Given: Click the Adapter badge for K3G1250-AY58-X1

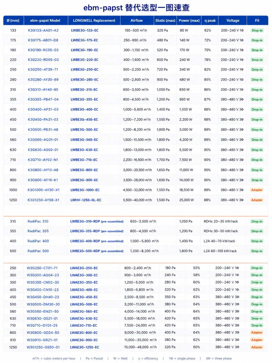Looking at the screenshot, I should (x=257, y=200).
